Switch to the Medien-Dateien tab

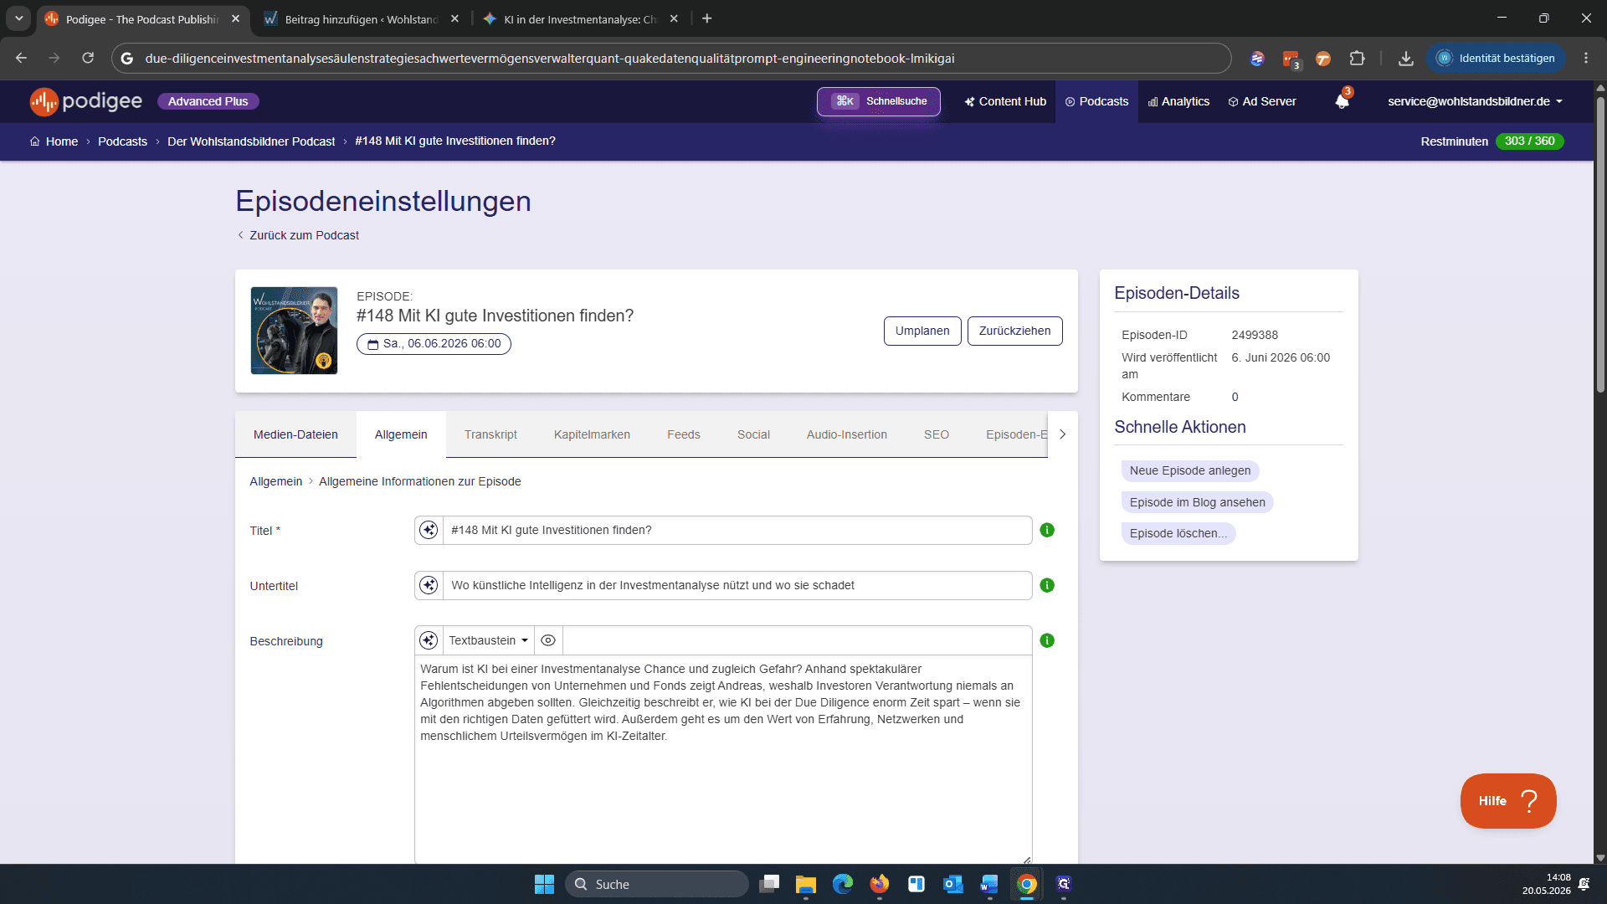[295, 434]
